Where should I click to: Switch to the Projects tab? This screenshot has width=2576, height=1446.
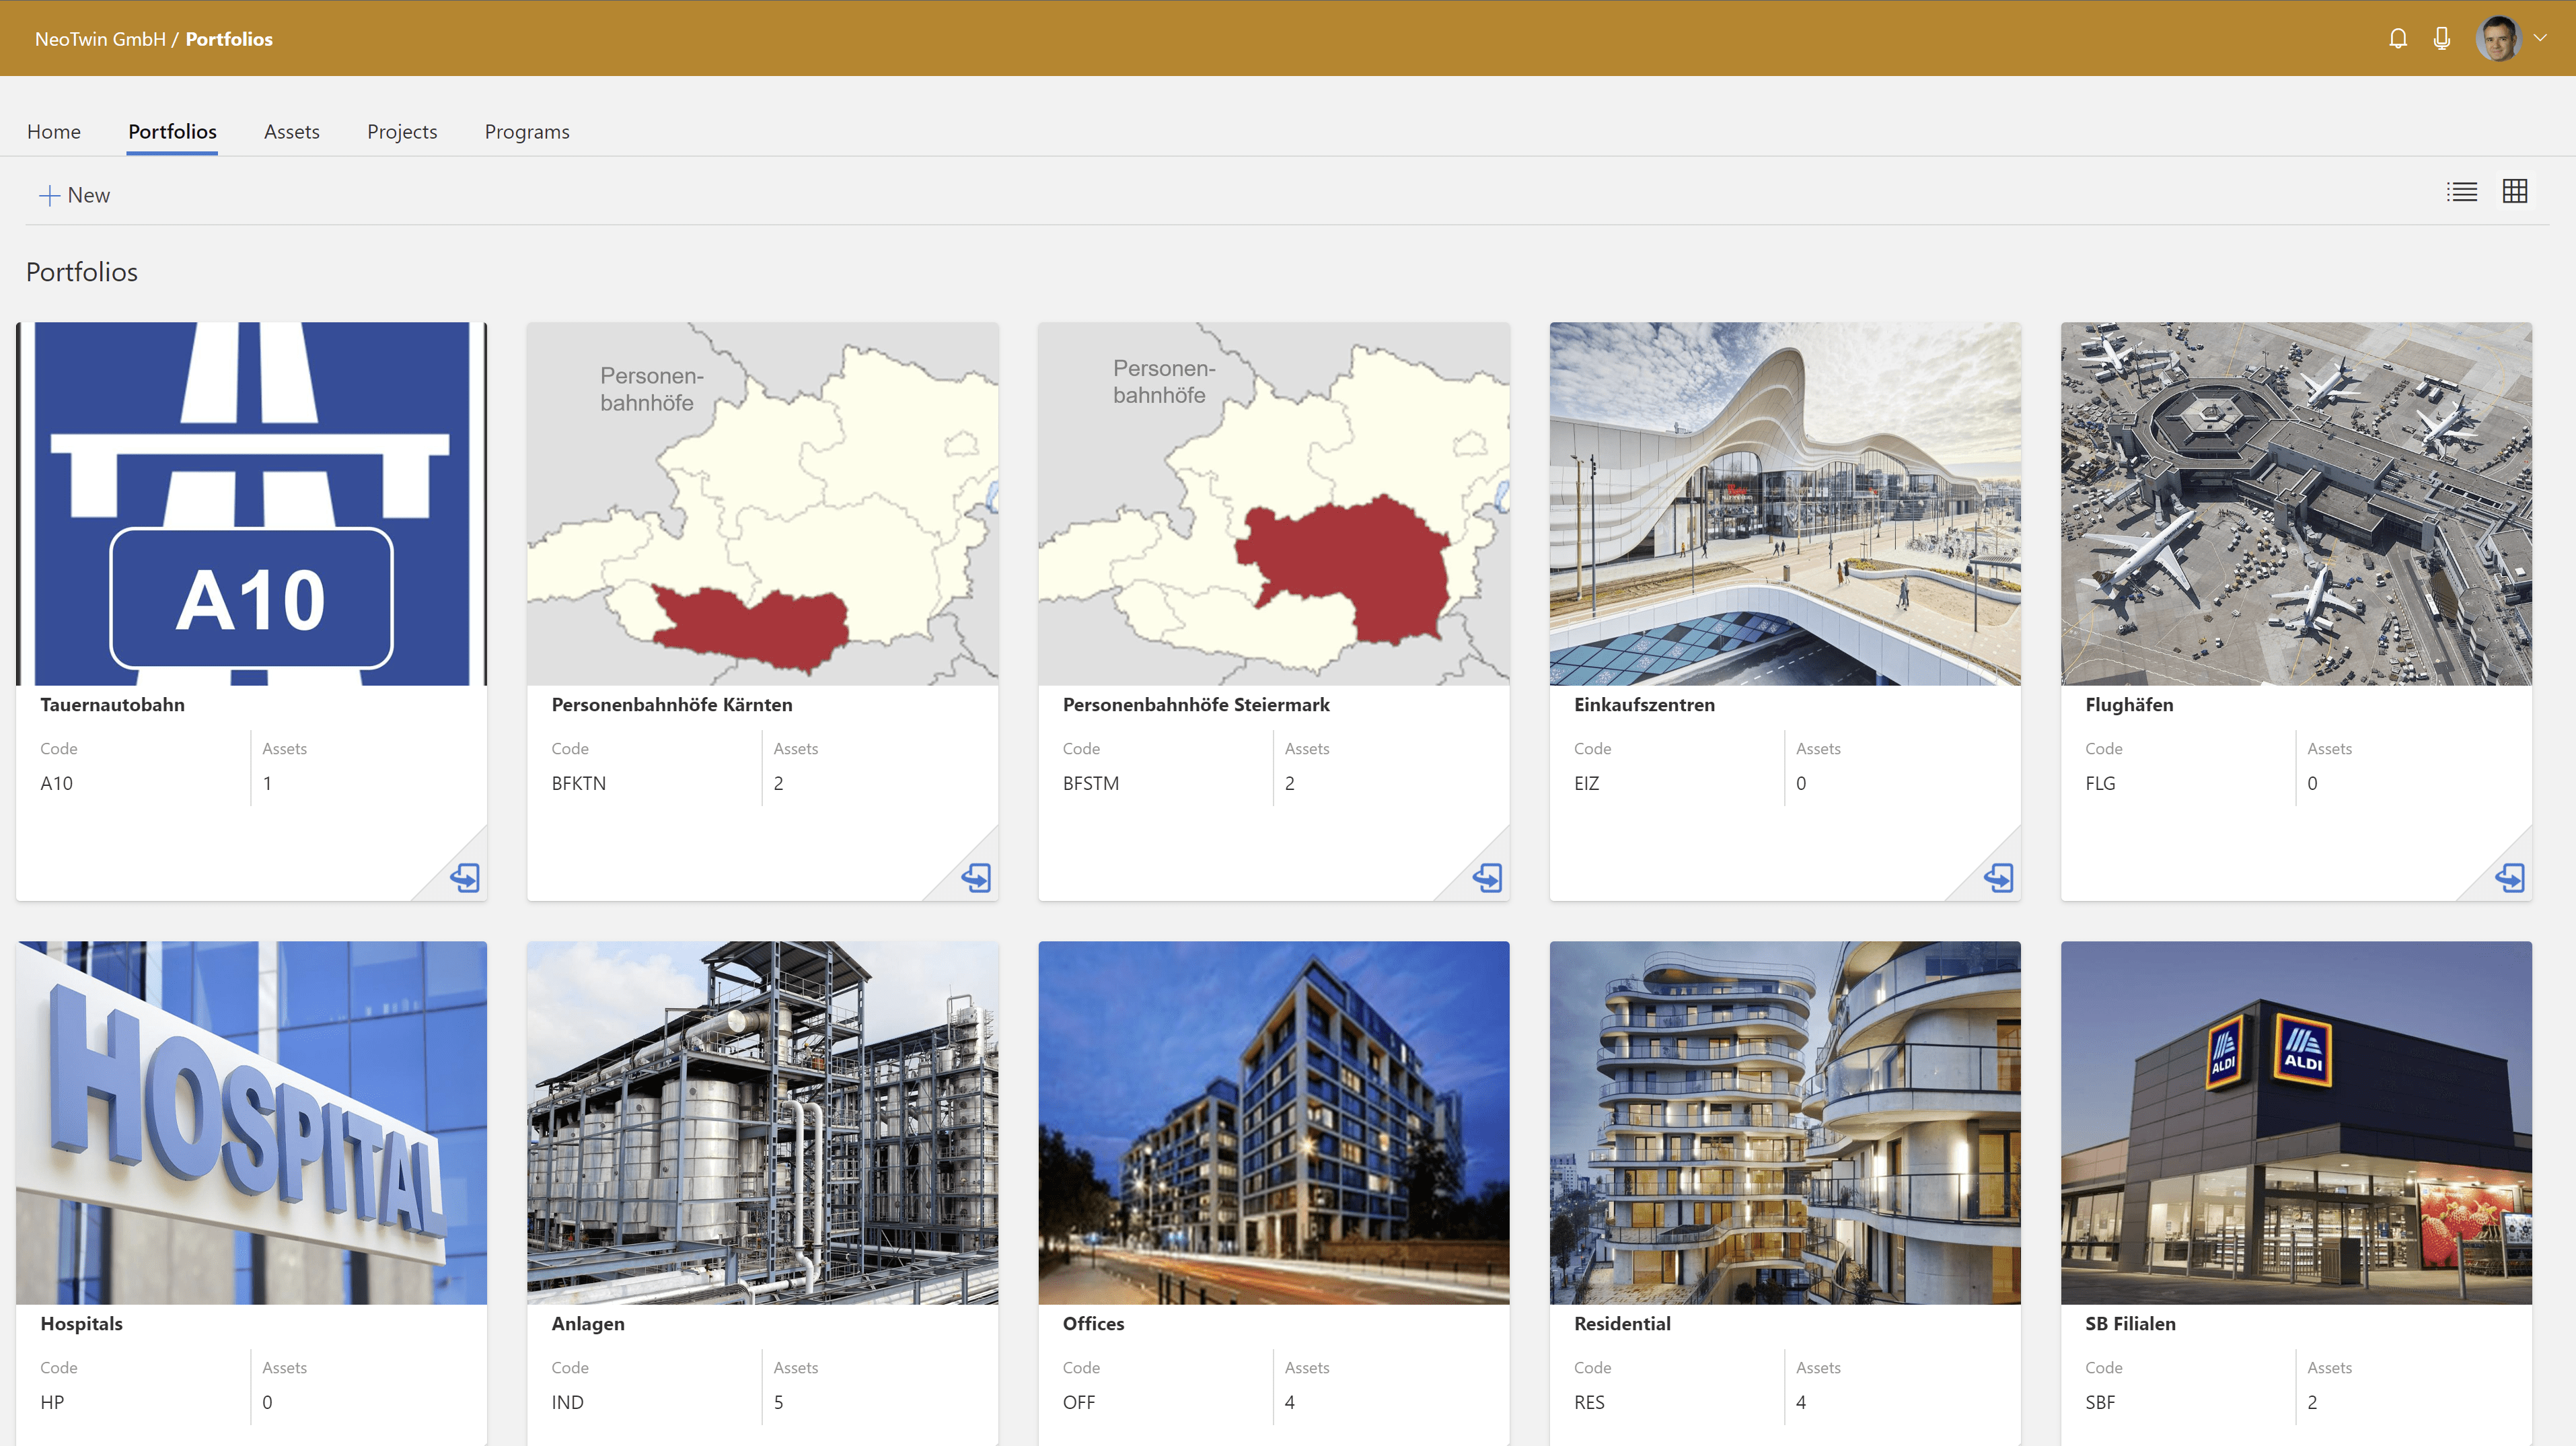click(402, 132)
